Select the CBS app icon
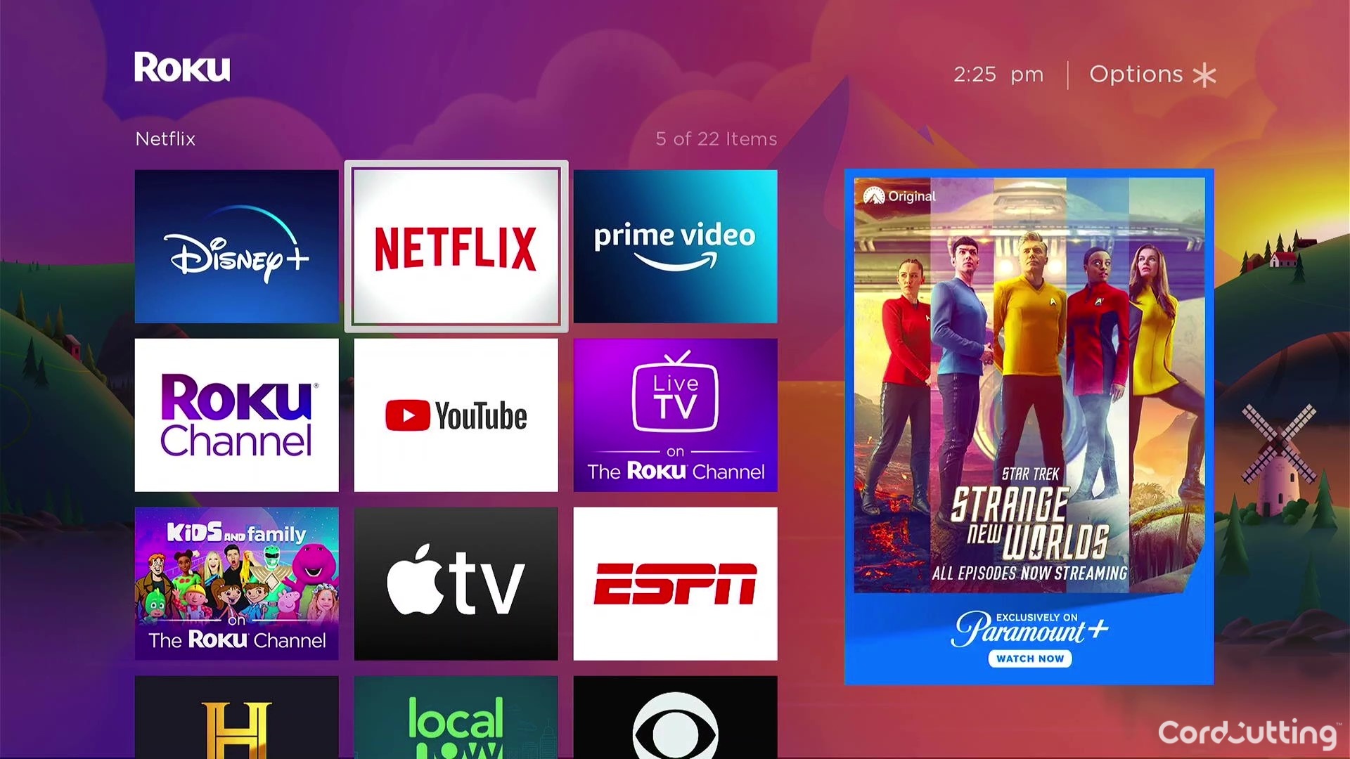The height and width of the screenshot is (759, 1350). [675, 720]
